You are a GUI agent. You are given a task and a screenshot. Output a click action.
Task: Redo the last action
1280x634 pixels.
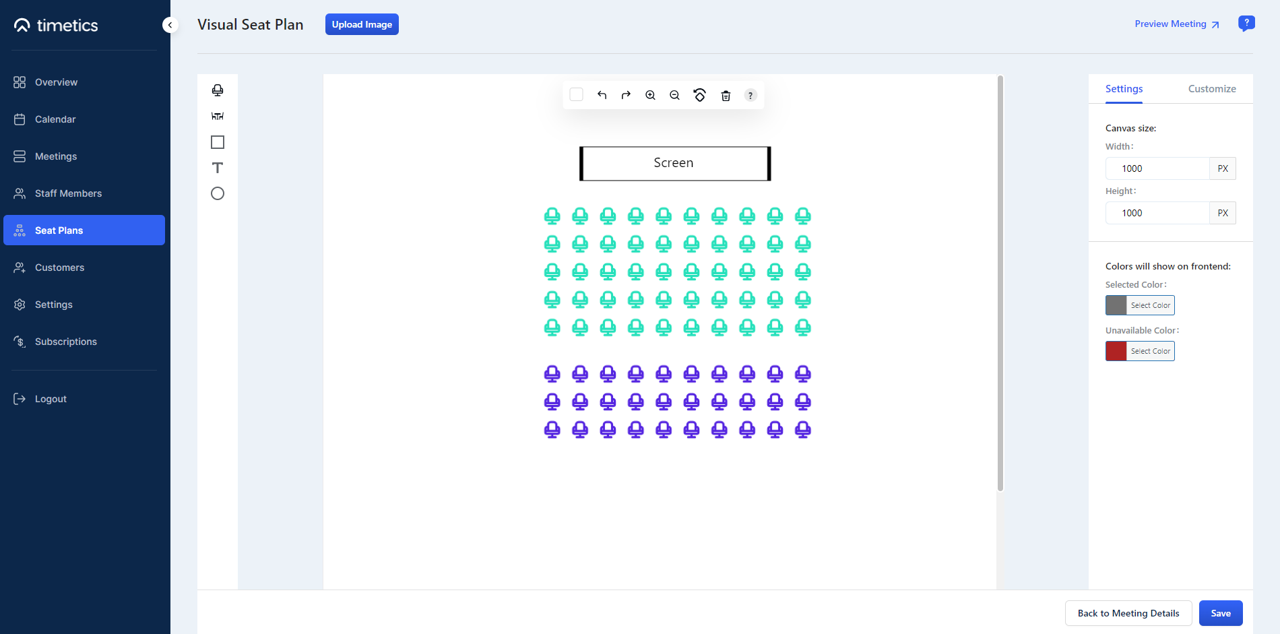pyautogui.click(x=626, y=95)
